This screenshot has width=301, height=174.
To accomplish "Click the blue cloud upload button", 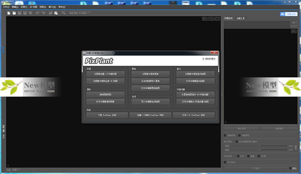I will [289, 14].
